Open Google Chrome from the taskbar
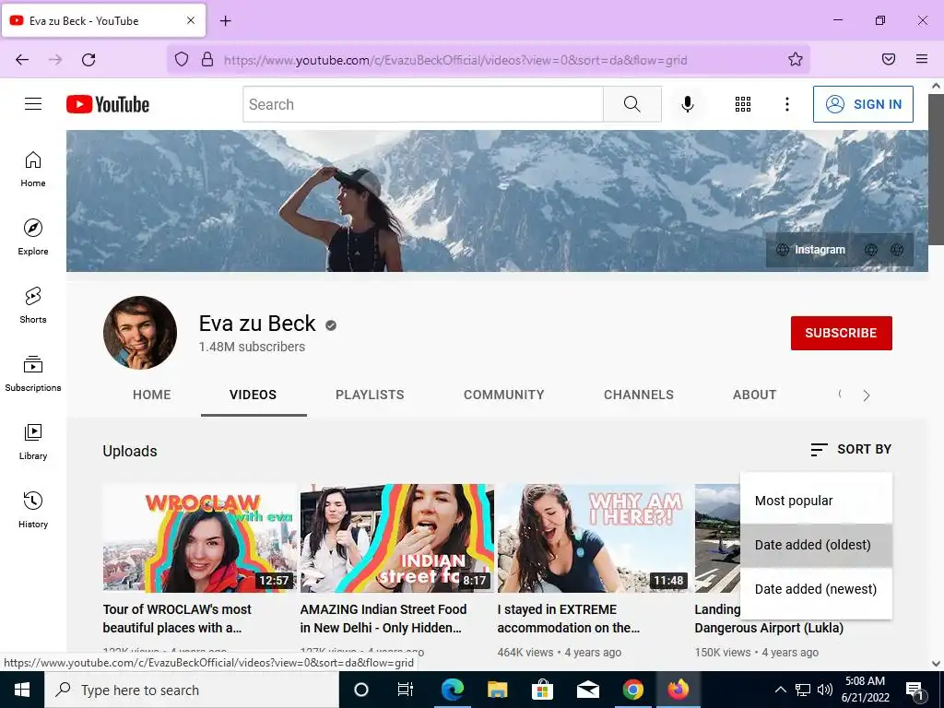Viewport: 944px width, 708px height. 632,690
